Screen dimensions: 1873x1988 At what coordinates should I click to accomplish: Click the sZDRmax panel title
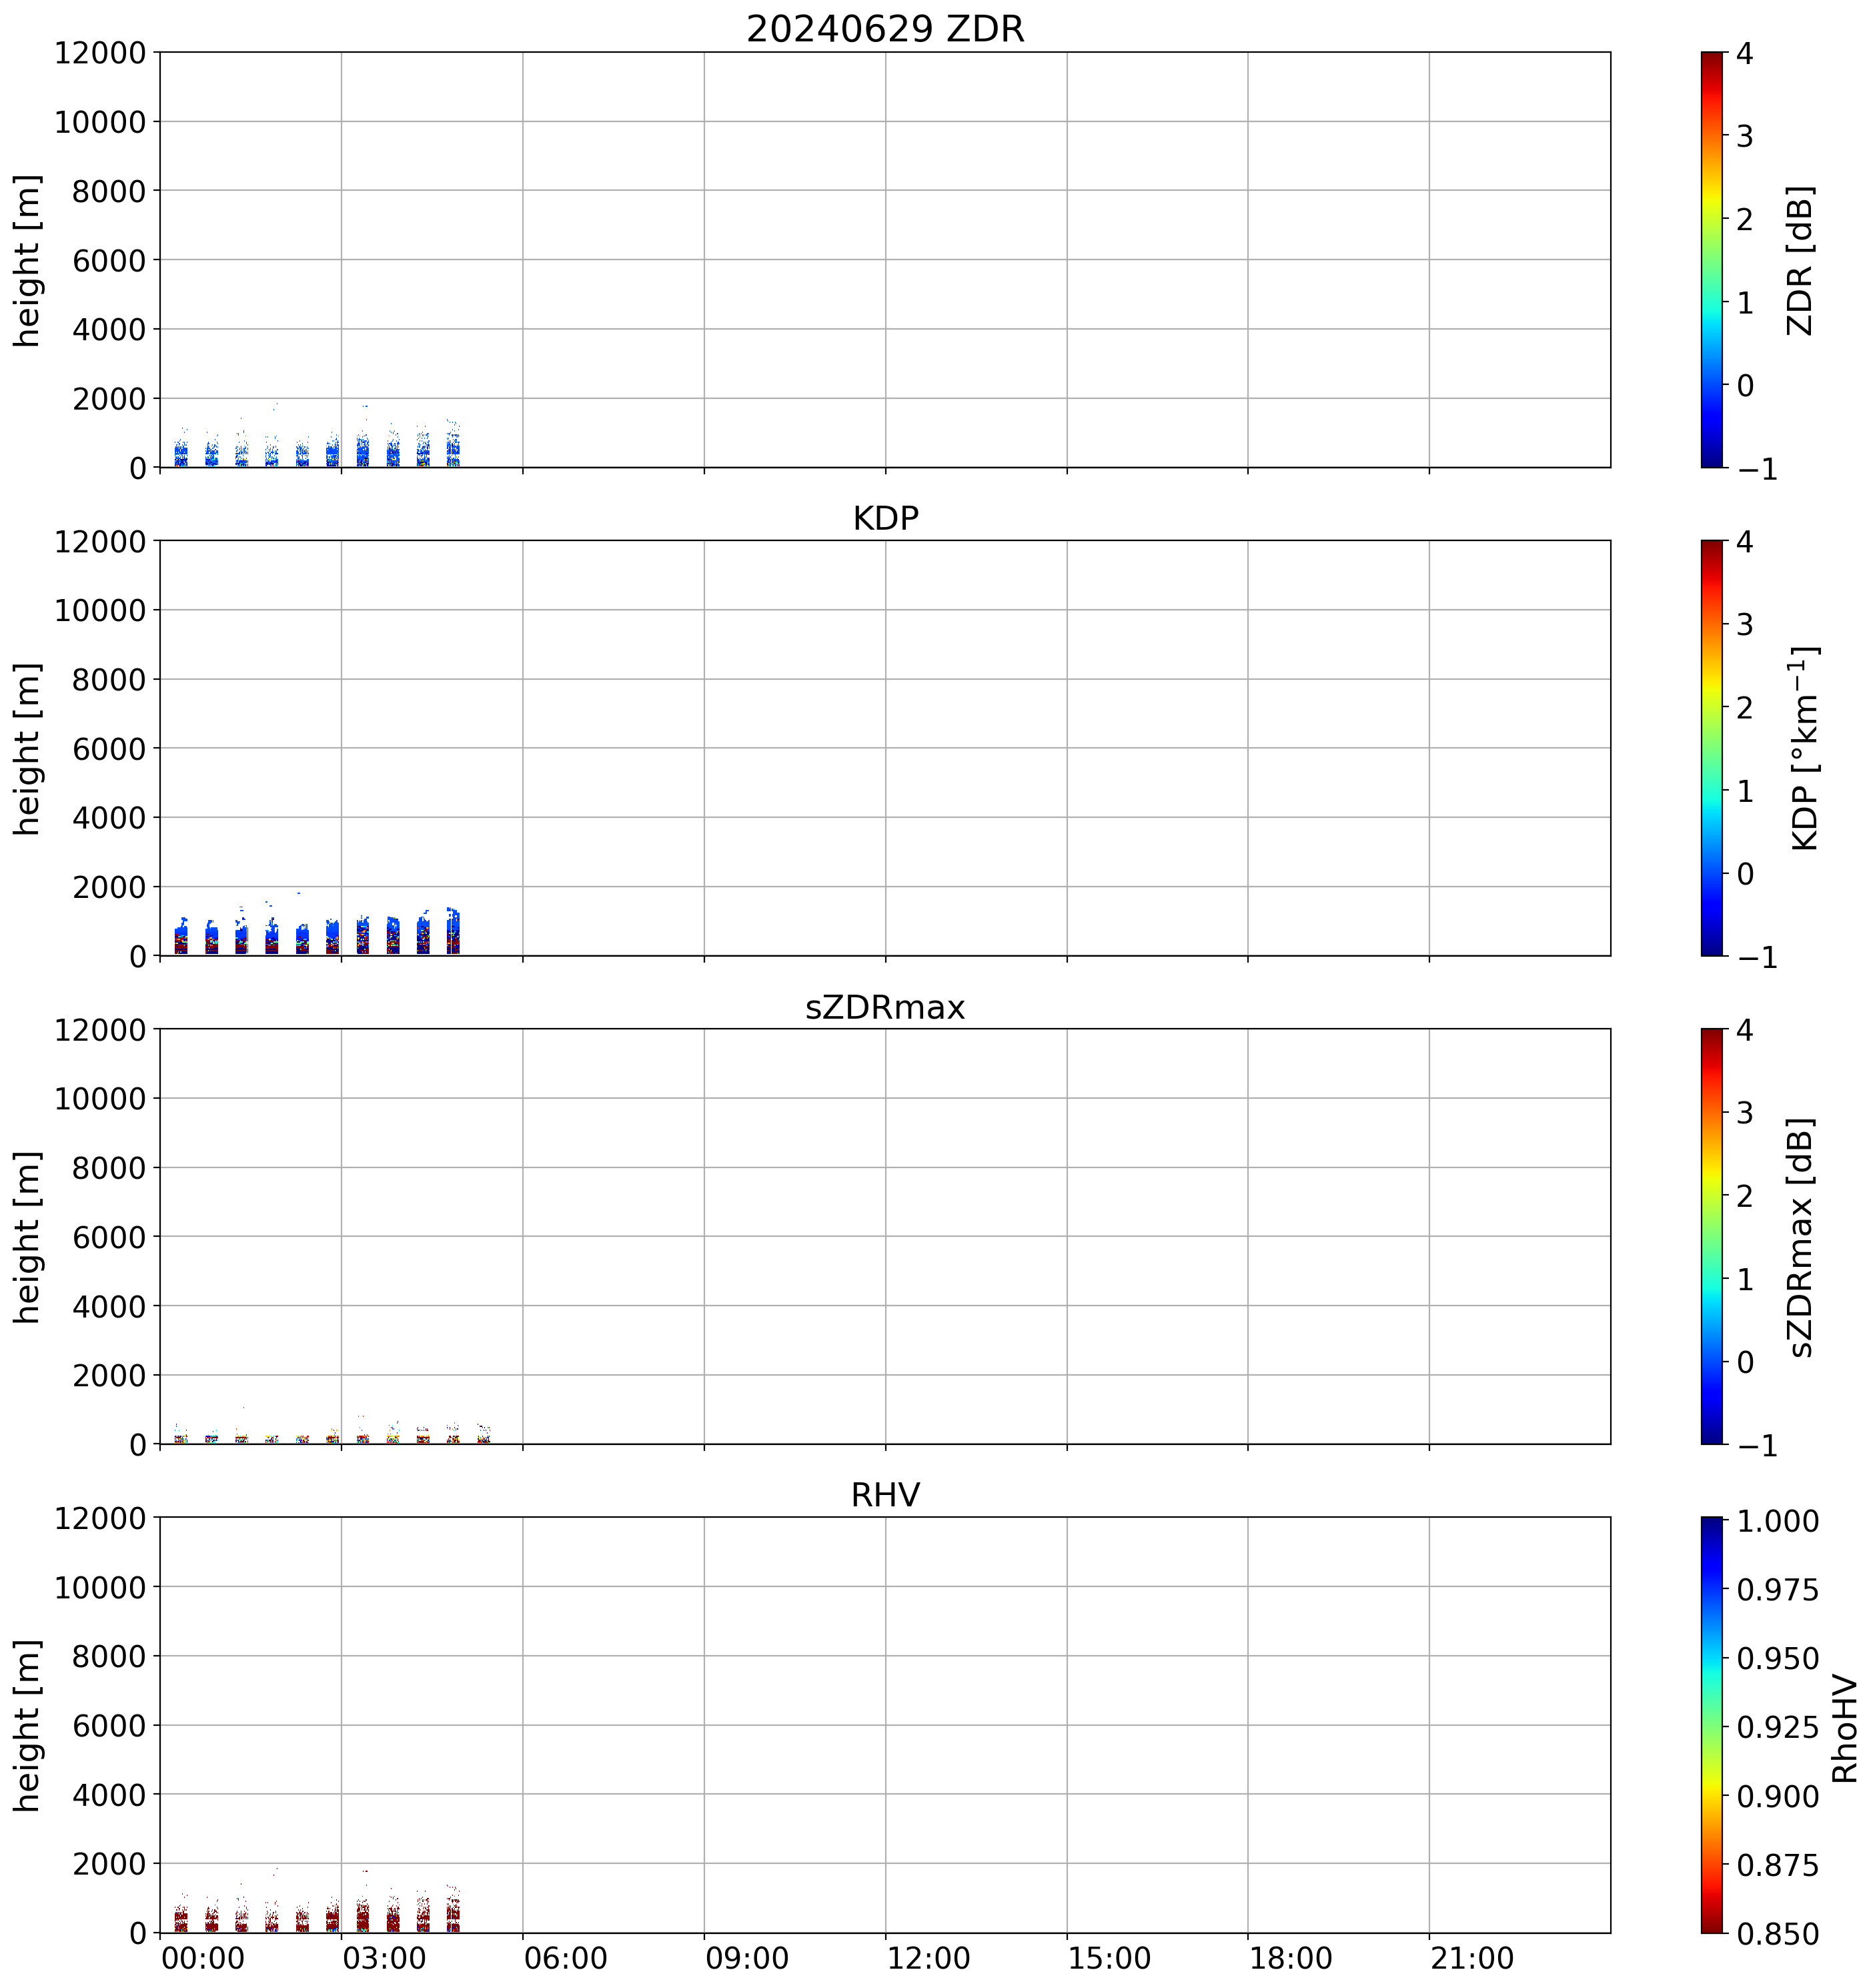tap(885, 1006)
